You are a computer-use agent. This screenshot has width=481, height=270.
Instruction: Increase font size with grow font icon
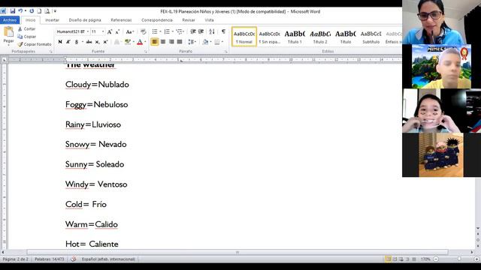110,31
